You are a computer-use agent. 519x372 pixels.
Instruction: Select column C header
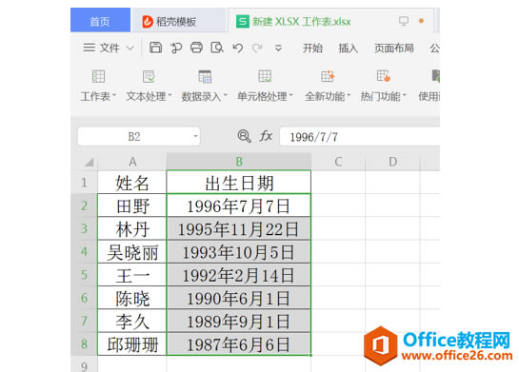338,162
